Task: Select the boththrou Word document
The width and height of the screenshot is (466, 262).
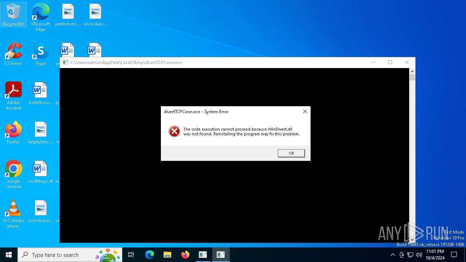Action: 40,94
